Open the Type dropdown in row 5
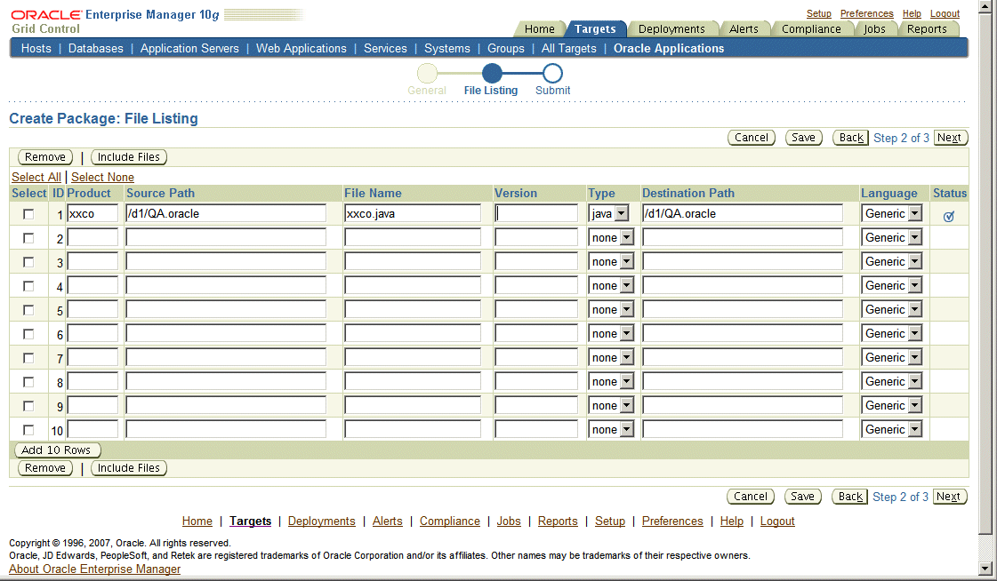Viewport: 997px width, 581px height. [612, 309]
